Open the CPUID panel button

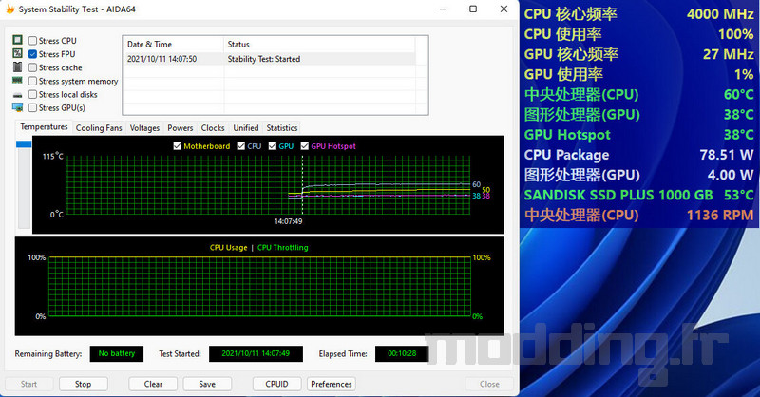pyautogui.click(x=276, y=384)
